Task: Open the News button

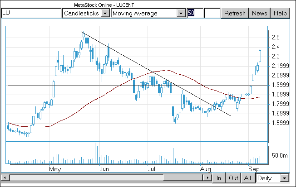Action: (x=260, y=13)
